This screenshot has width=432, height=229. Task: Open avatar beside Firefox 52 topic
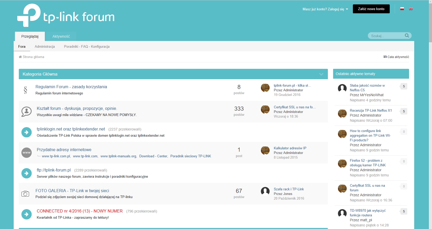(342, 163)
